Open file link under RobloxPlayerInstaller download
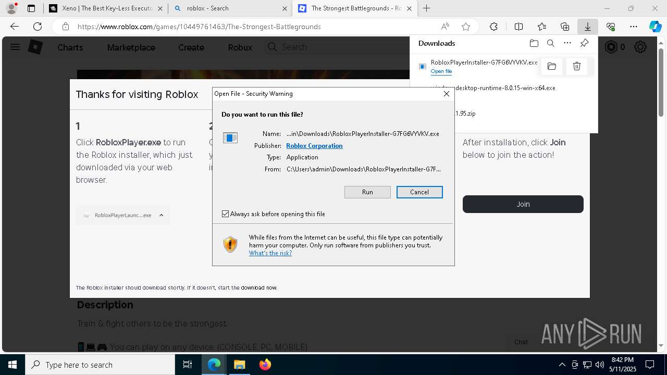The width and height of the screenshot is (667, 375). pyautogui.click(x=441, y=71)
